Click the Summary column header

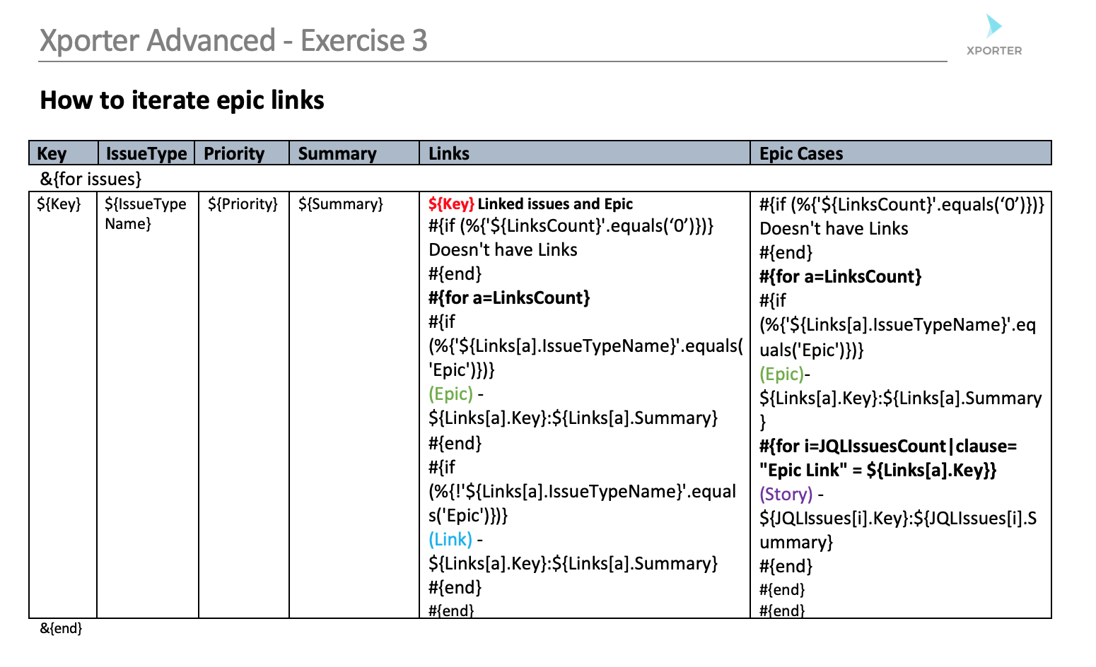click(337, 154)
